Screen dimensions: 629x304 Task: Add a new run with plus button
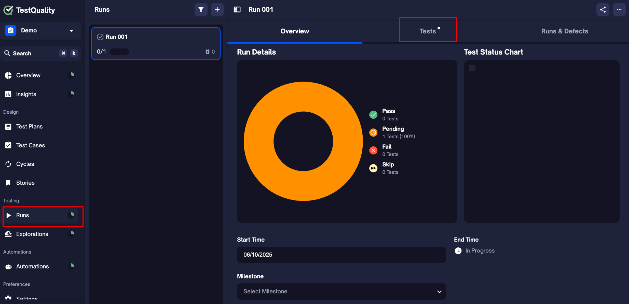coord(217,10)
